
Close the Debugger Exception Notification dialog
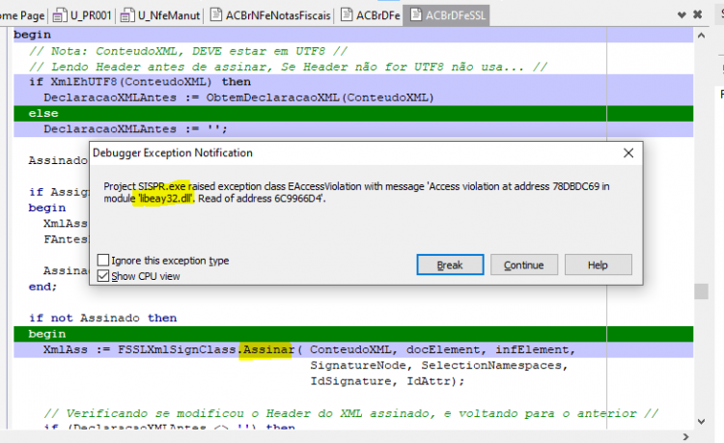click(x=628, y=153)
